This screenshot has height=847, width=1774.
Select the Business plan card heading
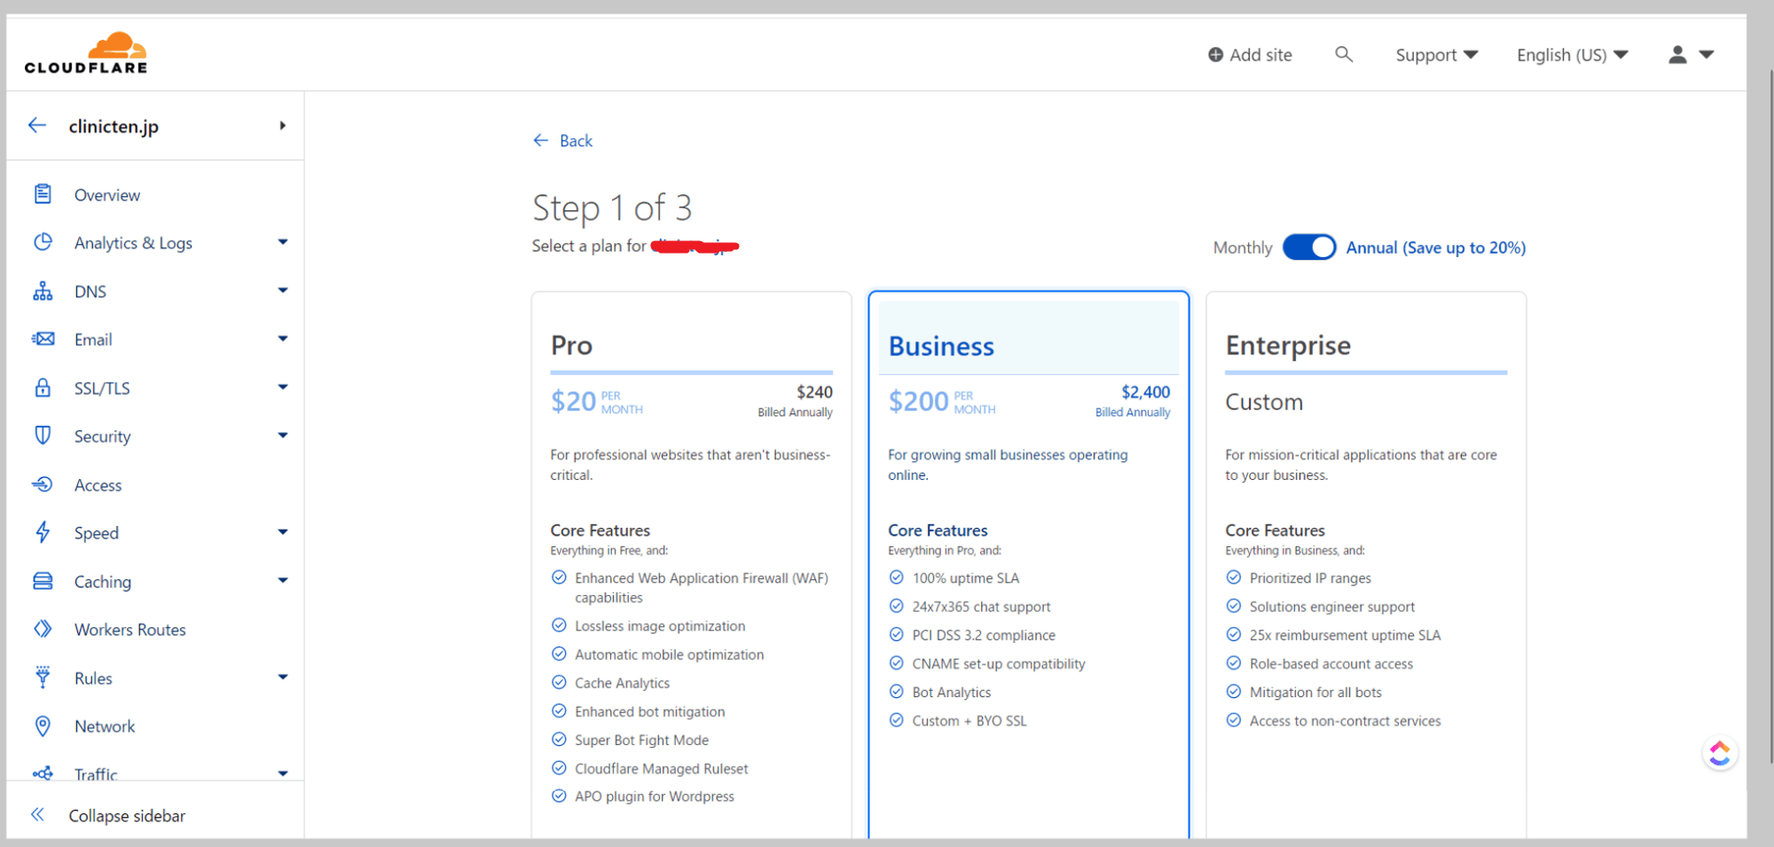[941, 346]
